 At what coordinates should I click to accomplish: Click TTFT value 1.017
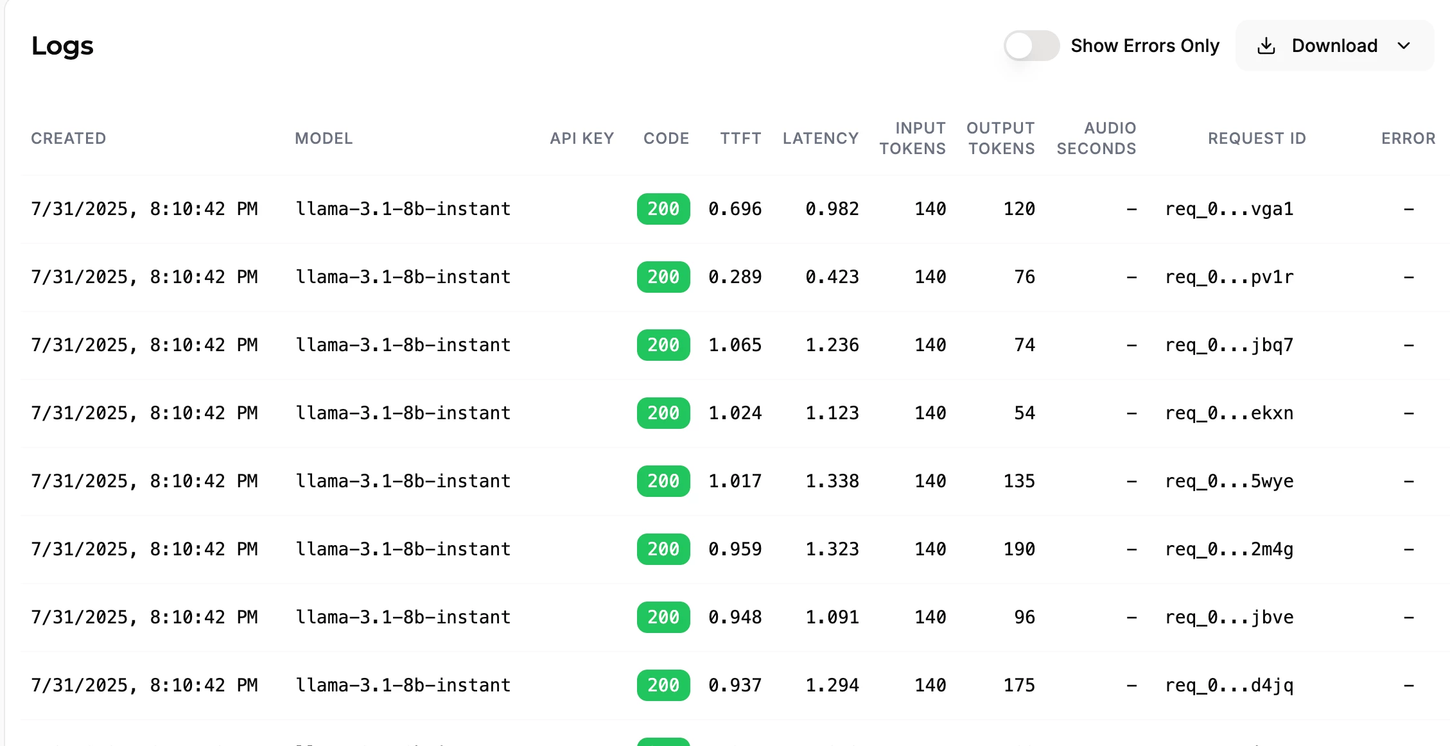[x=735, y=481]
